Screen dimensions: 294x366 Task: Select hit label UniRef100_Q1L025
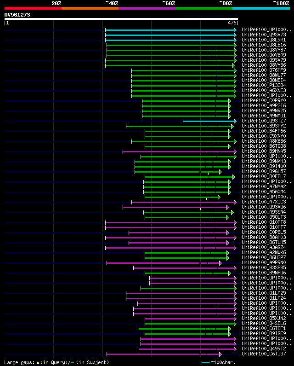264,293
